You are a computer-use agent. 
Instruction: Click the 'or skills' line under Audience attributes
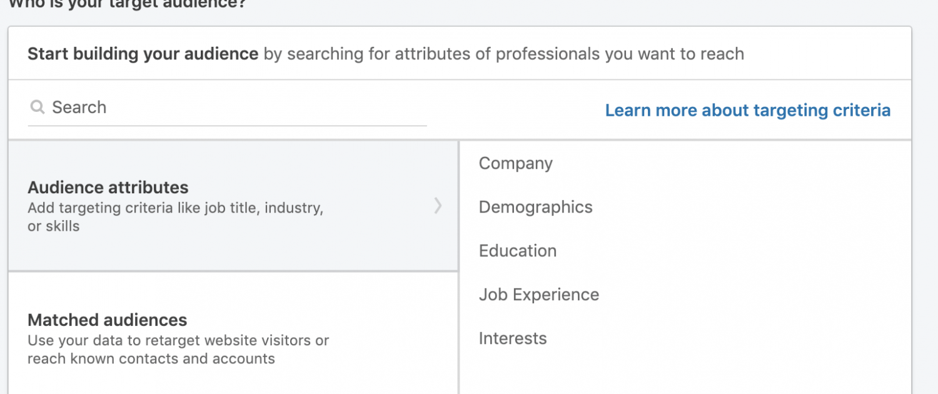[x=54, y=226]
